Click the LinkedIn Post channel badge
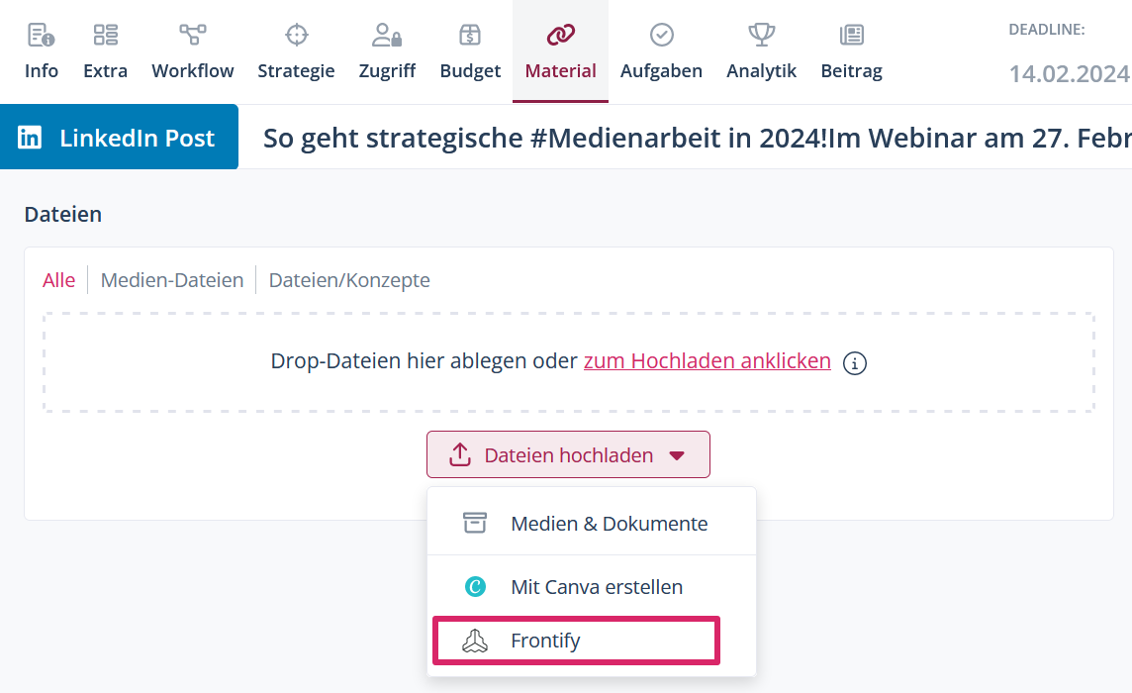This screenshot has height=693, width=1132. [x=119, y=138]
